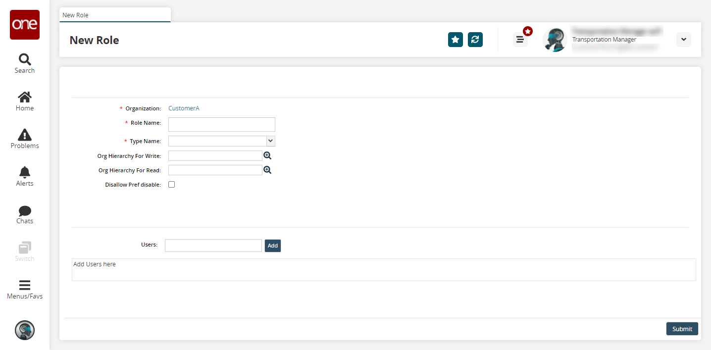
Task: Select the New Role tab
Action: pyautogui.click(x=115, y=15)
